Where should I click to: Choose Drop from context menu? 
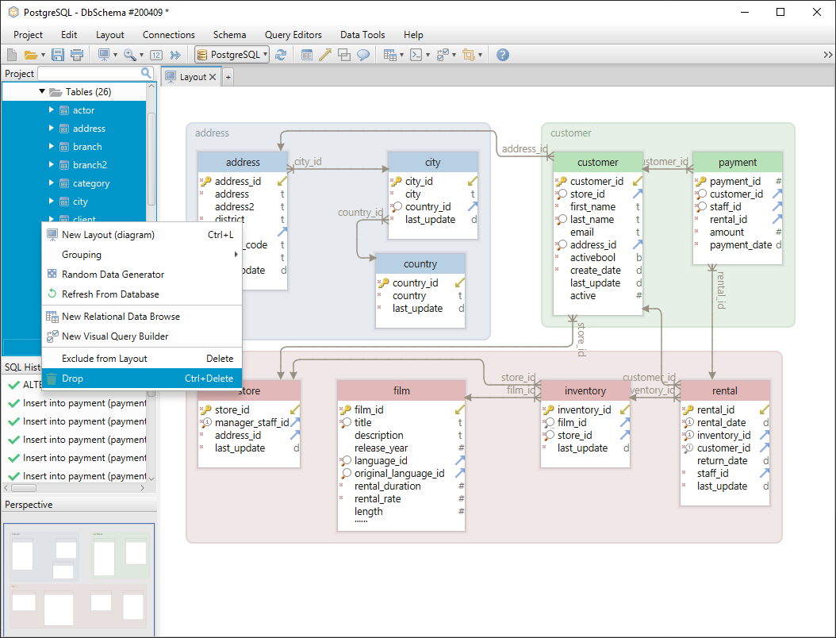142,379
